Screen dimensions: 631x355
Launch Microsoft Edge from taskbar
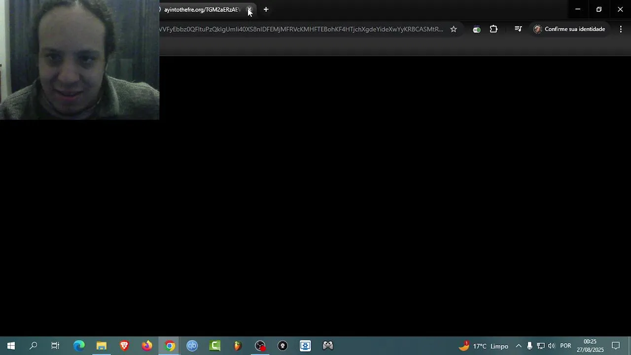pos(79,346)
